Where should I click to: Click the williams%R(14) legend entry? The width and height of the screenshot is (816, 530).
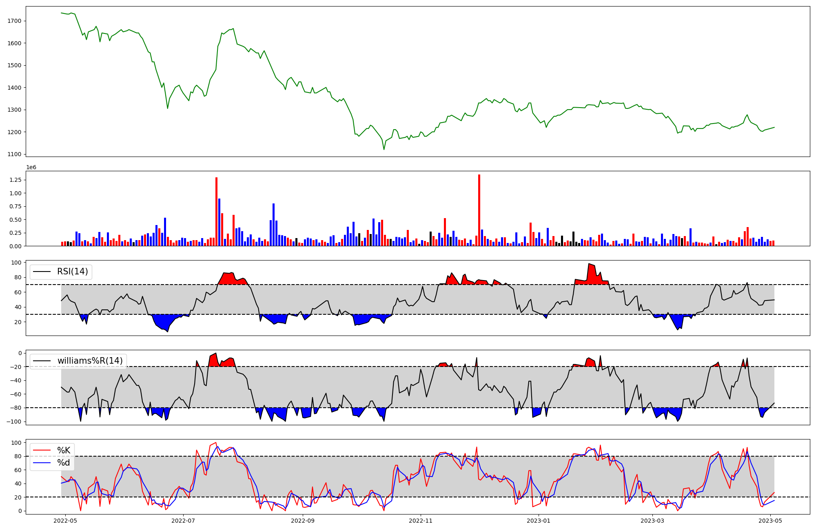(90, 361)
